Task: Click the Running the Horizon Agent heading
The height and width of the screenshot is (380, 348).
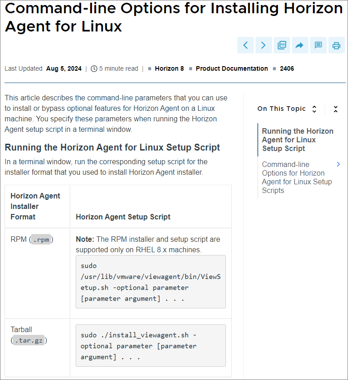Action: (x=112, y=147)
